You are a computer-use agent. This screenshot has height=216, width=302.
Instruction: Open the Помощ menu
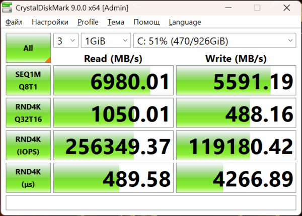click(146, 22)
